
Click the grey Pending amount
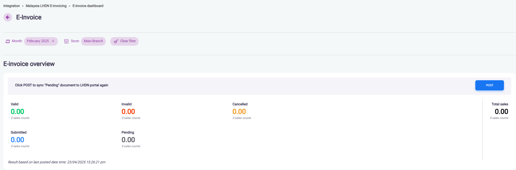[128, 140]
